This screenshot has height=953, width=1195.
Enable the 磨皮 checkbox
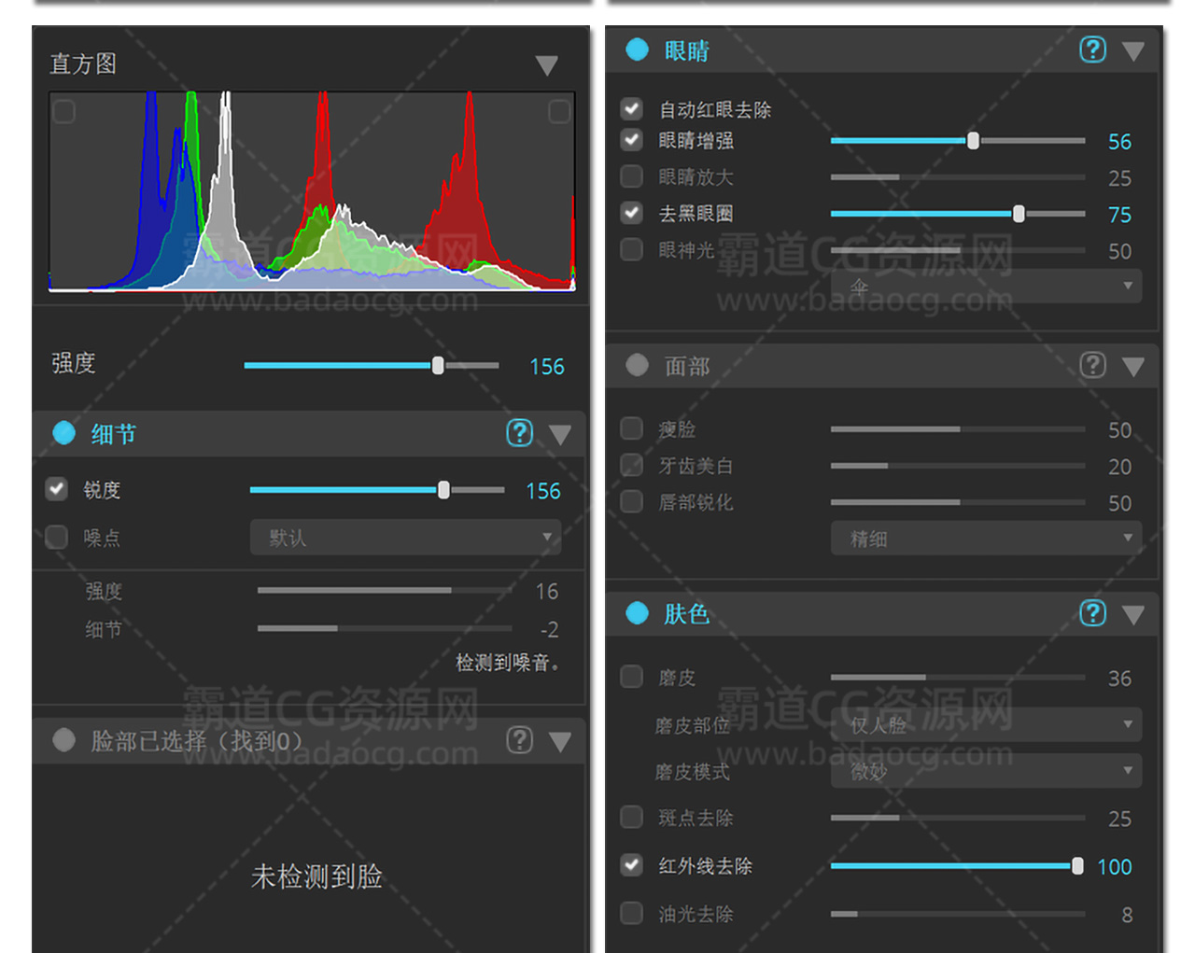pyautogui.click(x=632, y=677)
